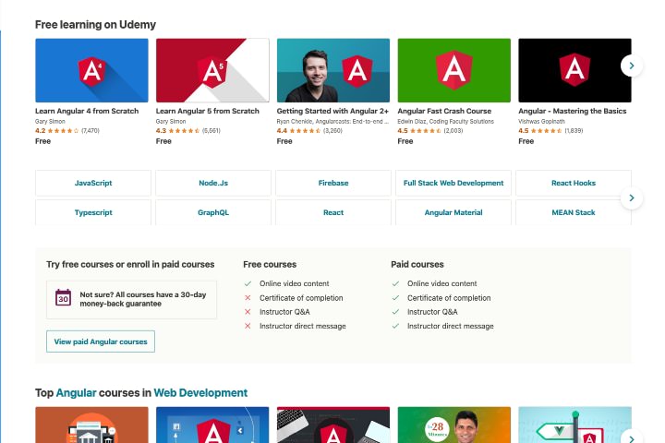Open the dark laptop Angular course thumbnail
Screen dimensions: 665x443
point(333,425)
